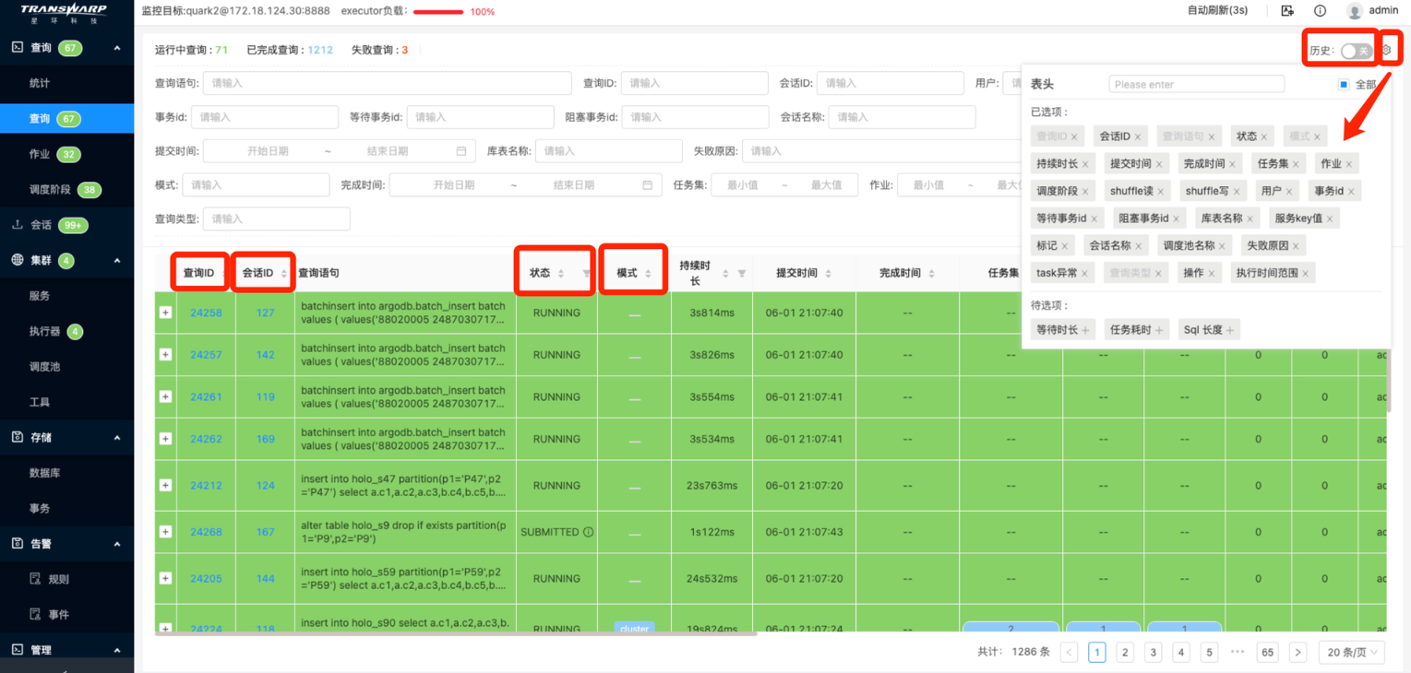
Task: Open query ID 24262 link
Action: (206, 439)
